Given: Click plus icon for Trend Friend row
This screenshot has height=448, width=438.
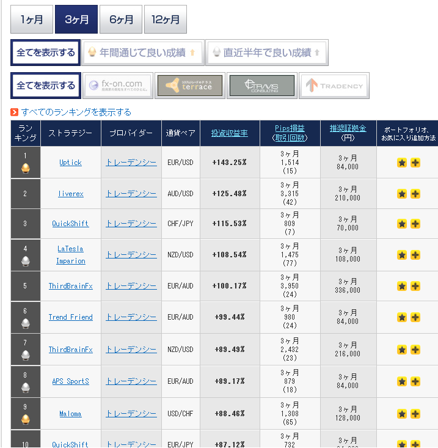Looking at the screenshot, I should coord(415,317).
